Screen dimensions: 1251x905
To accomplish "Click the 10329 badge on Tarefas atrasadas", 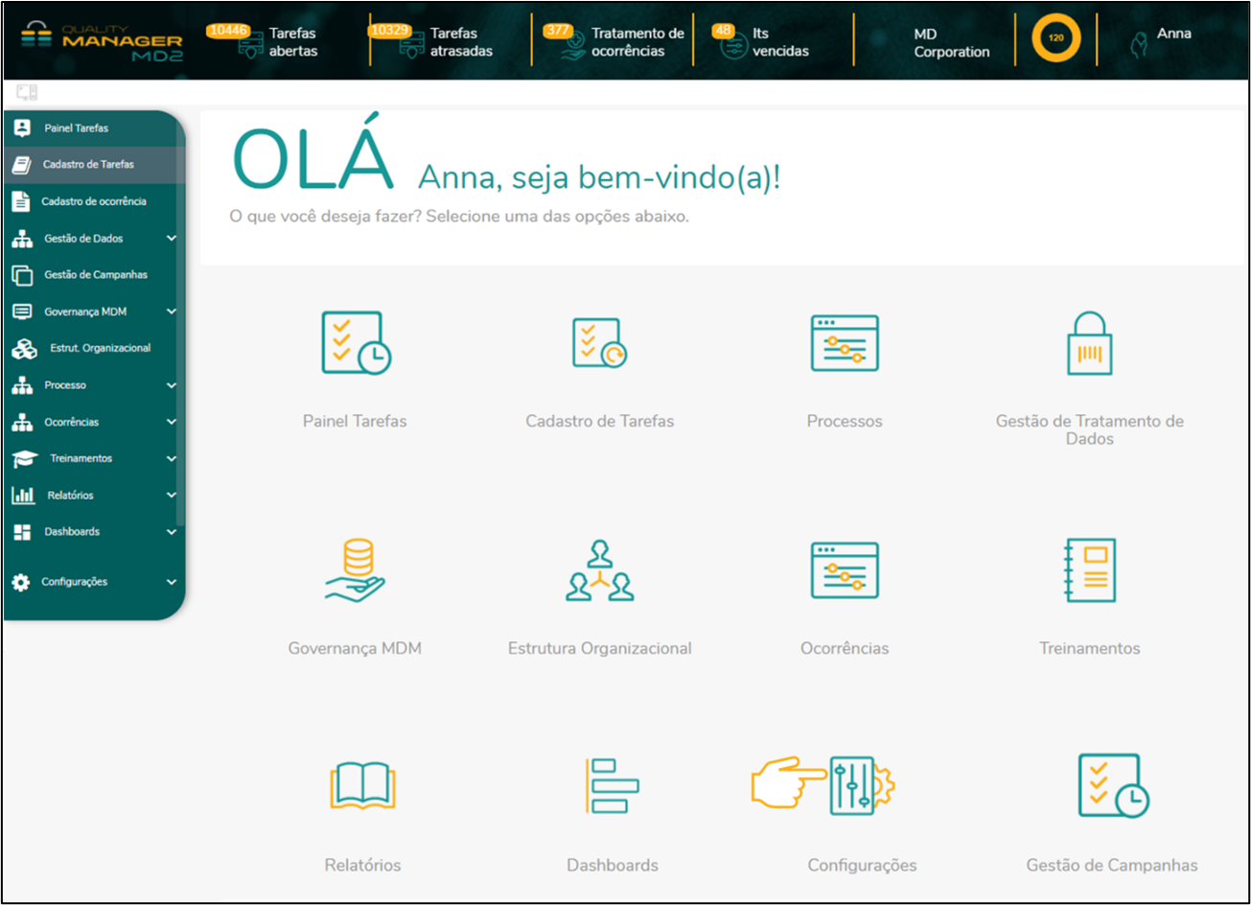I will tap(389, 31).
